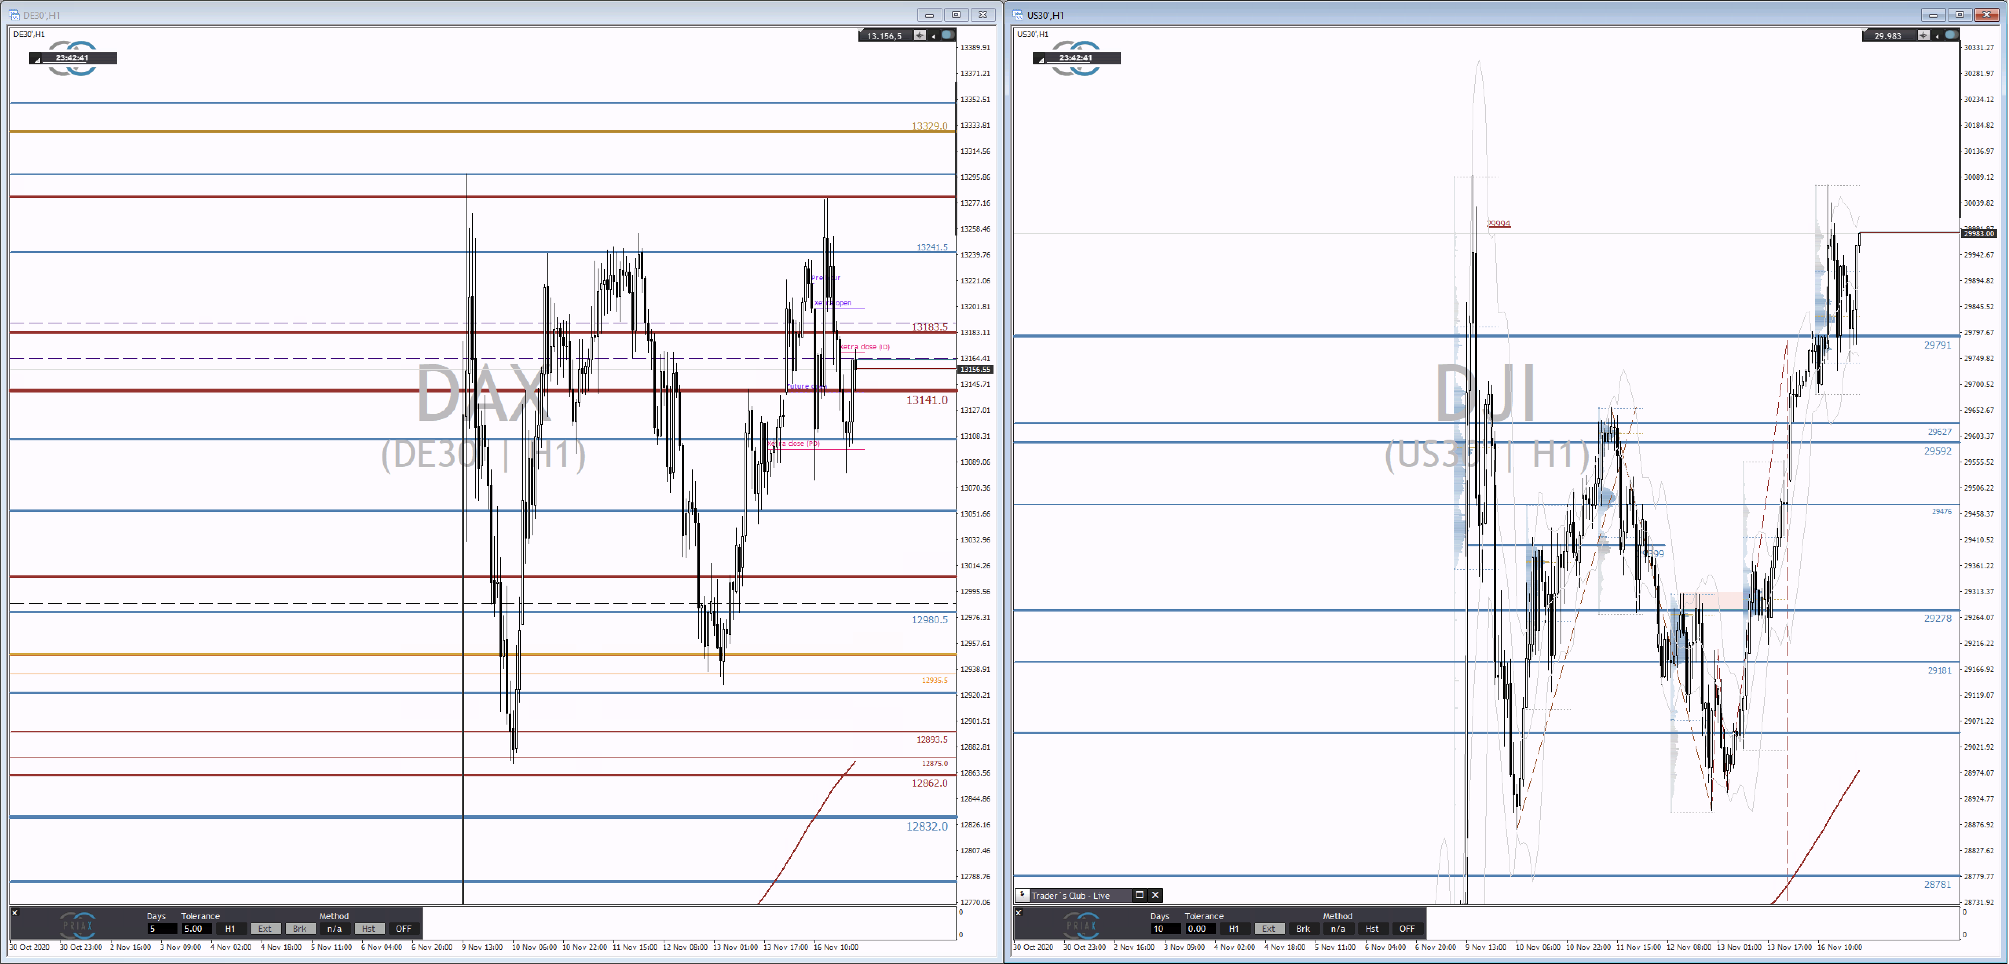Toggle the Ext button in US30 panel
Image resolution: width=2009 pixels, height=964 pixels.
point(1269,929)
